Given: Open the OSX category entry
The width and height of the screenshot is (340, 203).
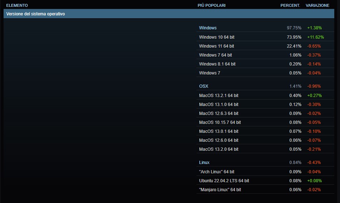Looking at the screenshot, I should tap(204, 86).
